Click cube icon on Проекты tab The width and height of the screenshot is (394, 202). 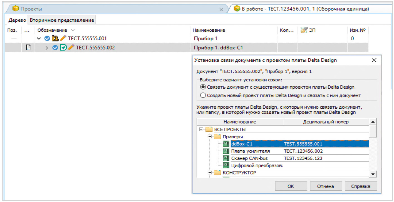pyautogui.click(x=16, y=9)
